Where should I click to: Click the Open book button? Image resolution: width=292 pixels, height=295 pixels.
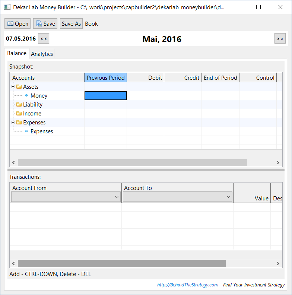coord(18,23)
